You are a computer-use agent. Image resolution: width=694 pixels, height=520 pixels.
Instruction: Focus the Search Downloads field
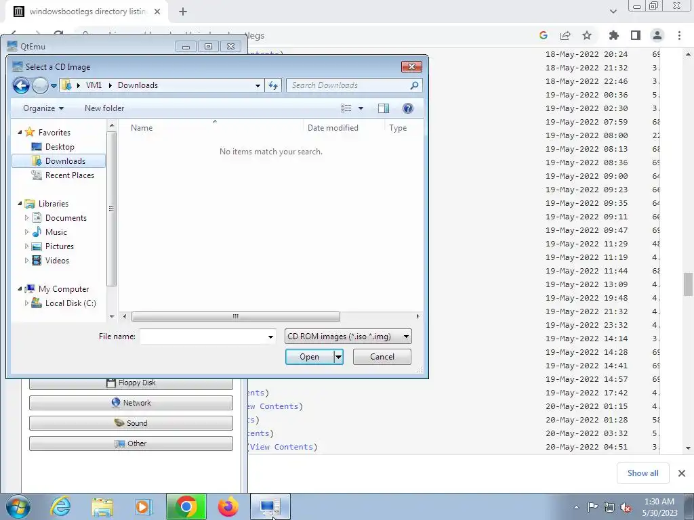tap(348, 85)
